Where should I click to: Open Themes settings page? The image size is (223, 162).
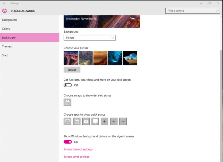[x=30, y=46]
